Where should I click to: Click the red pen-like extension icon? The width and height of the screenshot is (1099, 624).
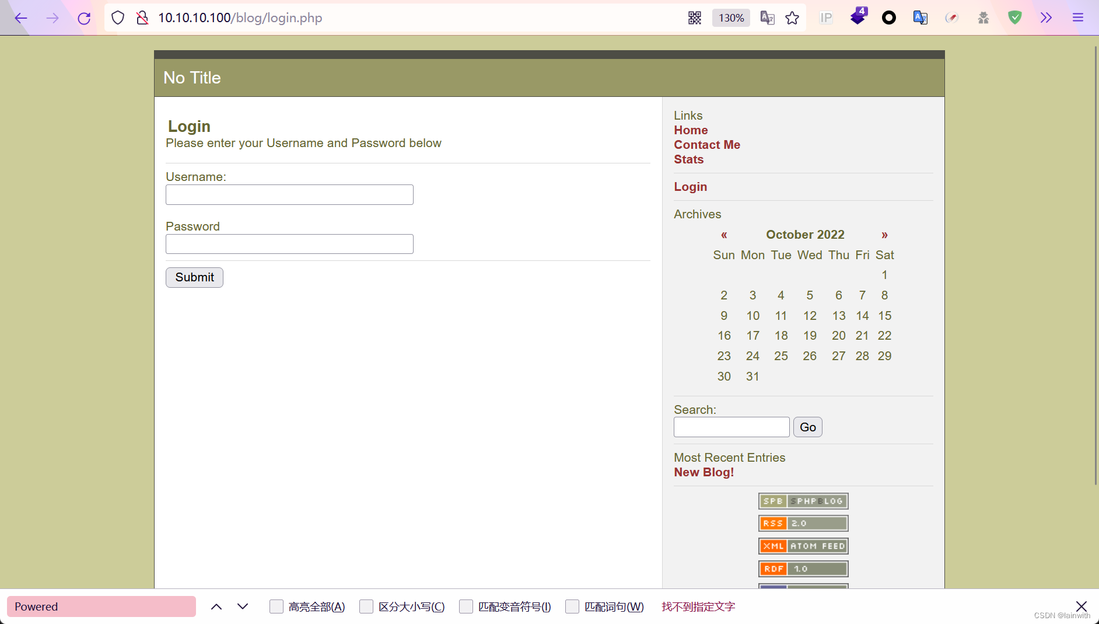(952, 18)
